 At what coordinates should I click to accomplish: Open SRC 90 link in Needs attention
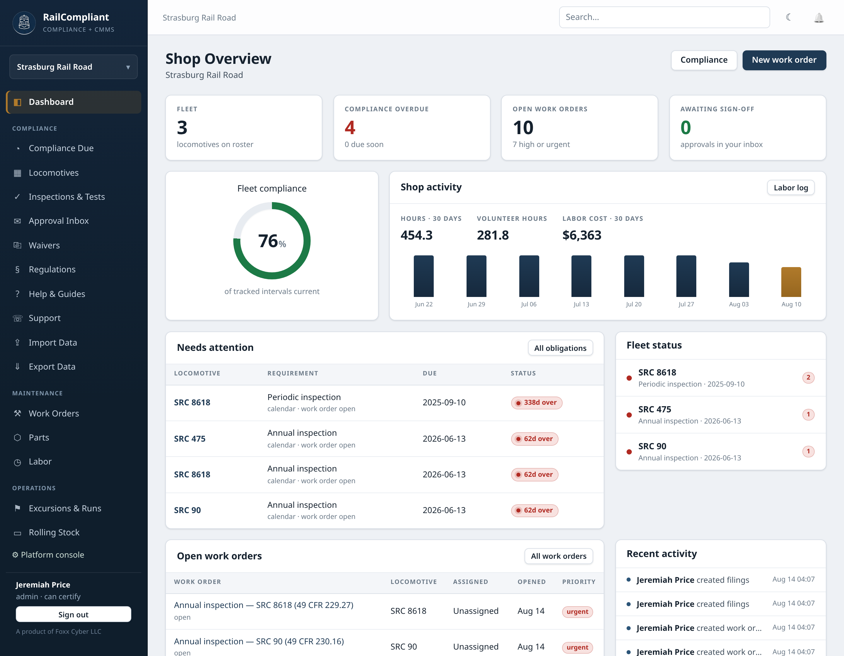[x=188, y=510]
